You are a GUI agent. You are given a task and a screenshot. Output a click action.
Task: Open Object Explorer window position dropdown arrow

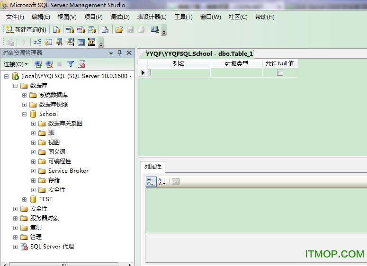coord(111,53)
